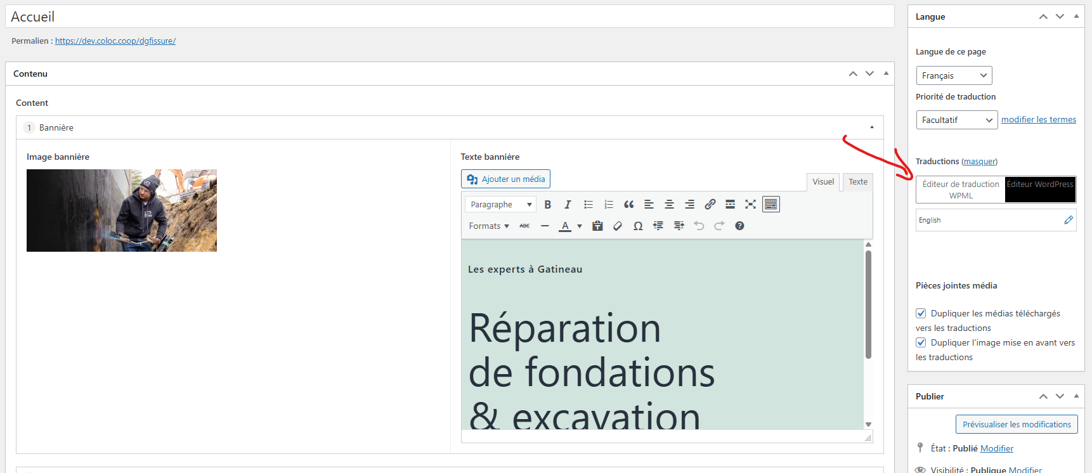Screen dimensions: 1092x473
Task: Toggle duplicate uploaded media to translations
Action: 921,313
